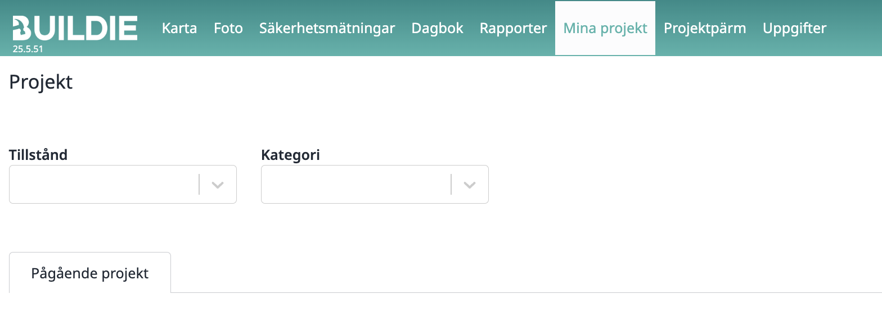The image size is (882, 312).
Task: Click the version number 25.5.51
Action: click(x=28, y=49)
